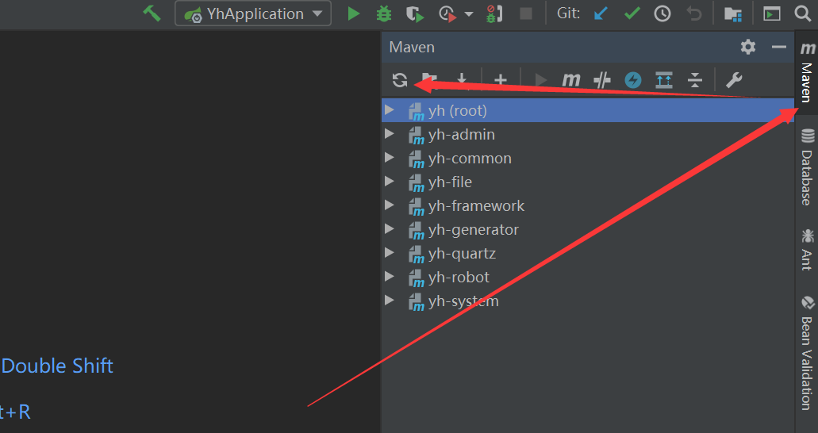Click Git Update Project blue arrow
Screen dimensions: 818x433
602,13
